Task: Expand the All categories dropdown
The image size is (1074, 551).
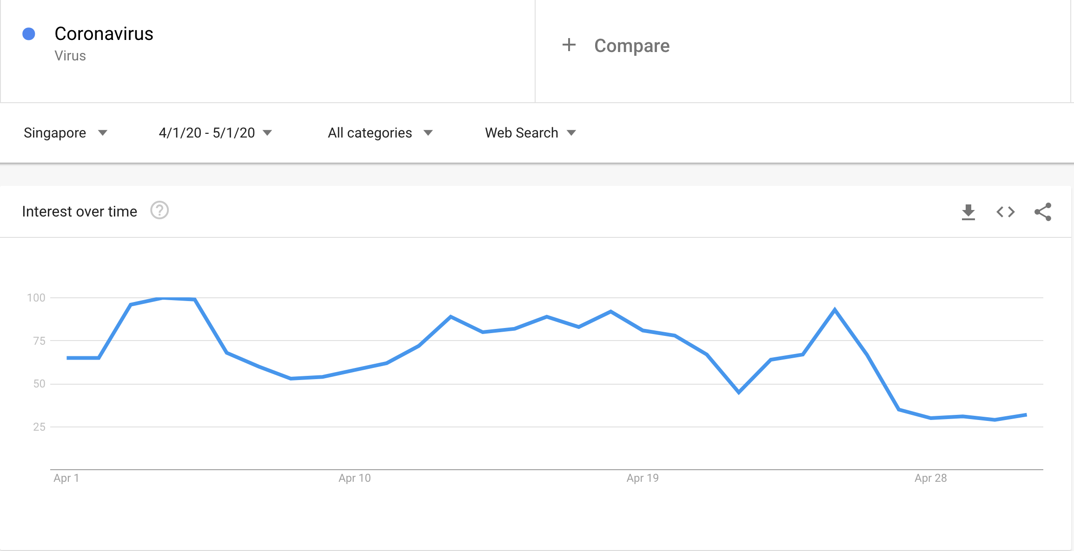Action: pyautogui.click(x=380, y=133)
